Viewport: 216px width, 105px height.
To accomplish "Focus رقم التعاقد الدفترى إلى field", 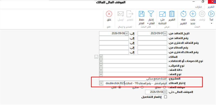I will (x=114, y=43).
